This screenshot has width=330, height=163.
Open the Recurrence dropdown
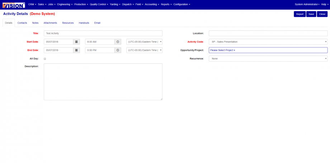pos(268,58)
